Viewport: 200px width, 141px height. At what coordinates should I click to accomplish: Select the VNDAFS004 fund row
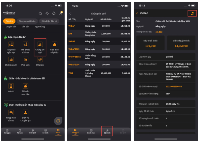(99, 65)
